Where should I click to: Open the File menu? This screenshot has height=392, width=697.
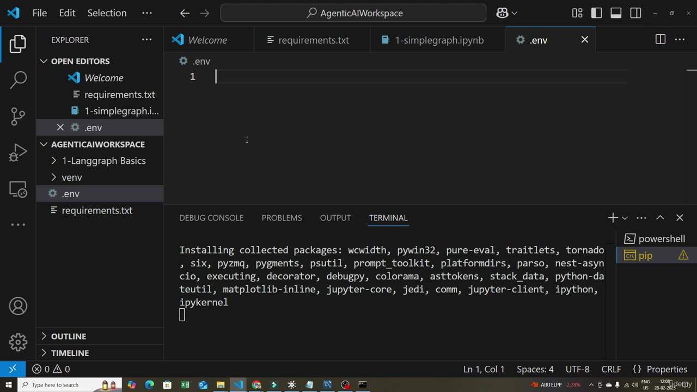40,13
